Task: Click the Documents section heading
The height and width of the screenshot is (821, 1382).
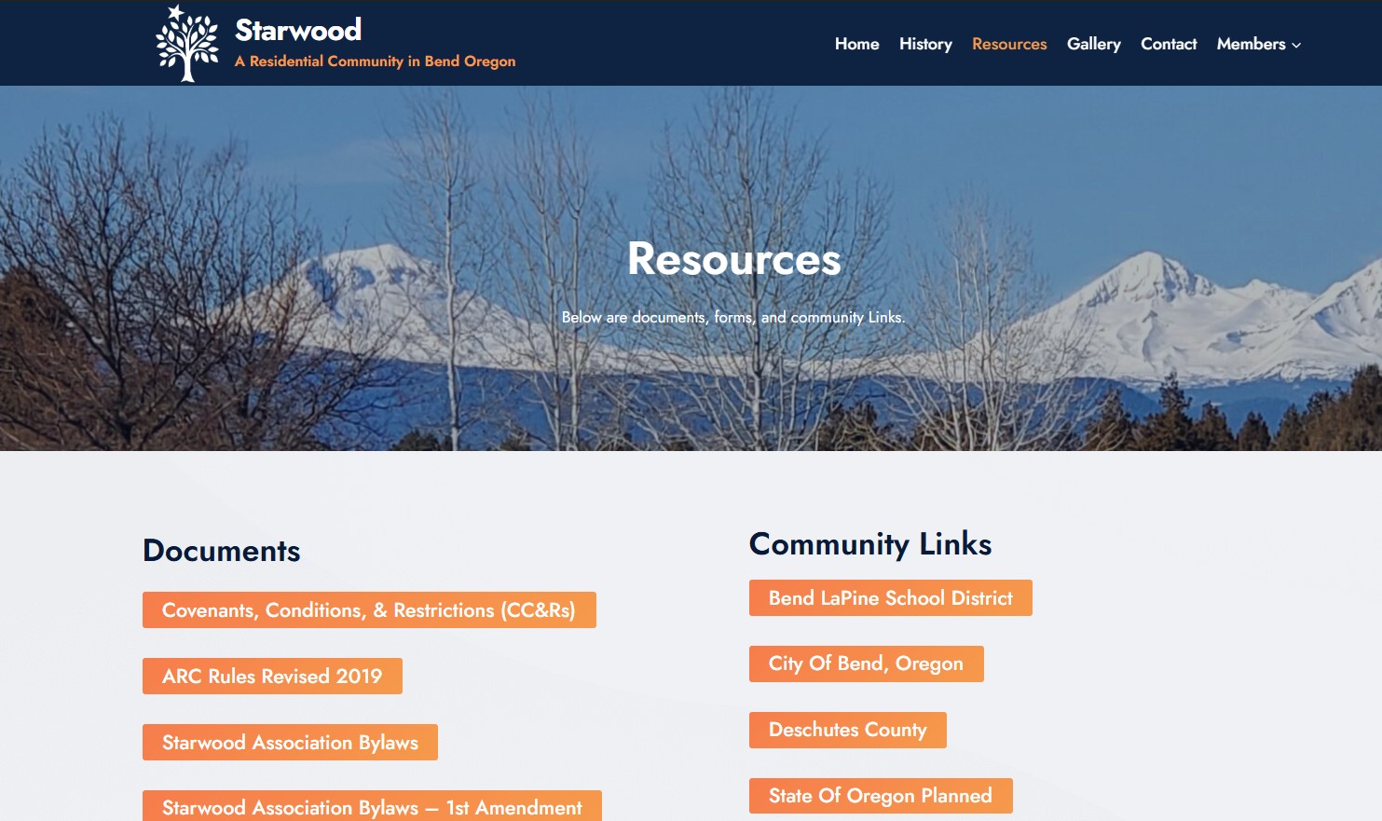Action: click(222, 551)
